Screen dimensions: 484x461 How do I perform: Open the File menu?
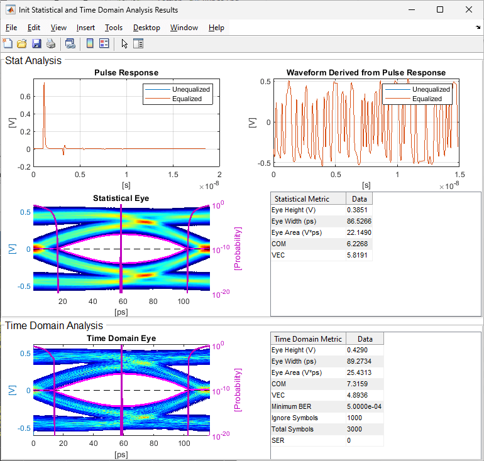coord(11,28)
